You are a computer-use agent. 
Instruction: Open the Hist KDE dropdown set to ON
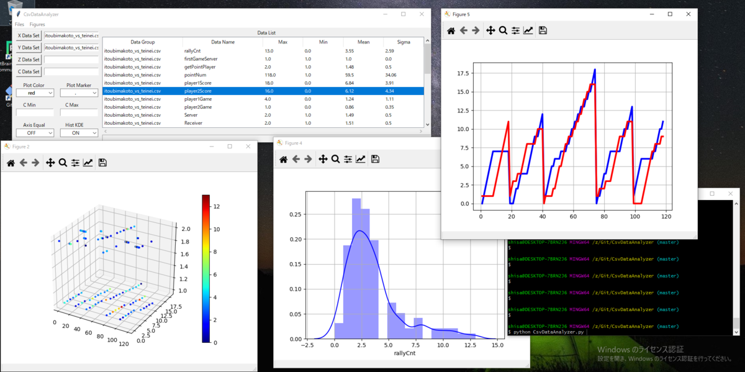click(78, 133)
